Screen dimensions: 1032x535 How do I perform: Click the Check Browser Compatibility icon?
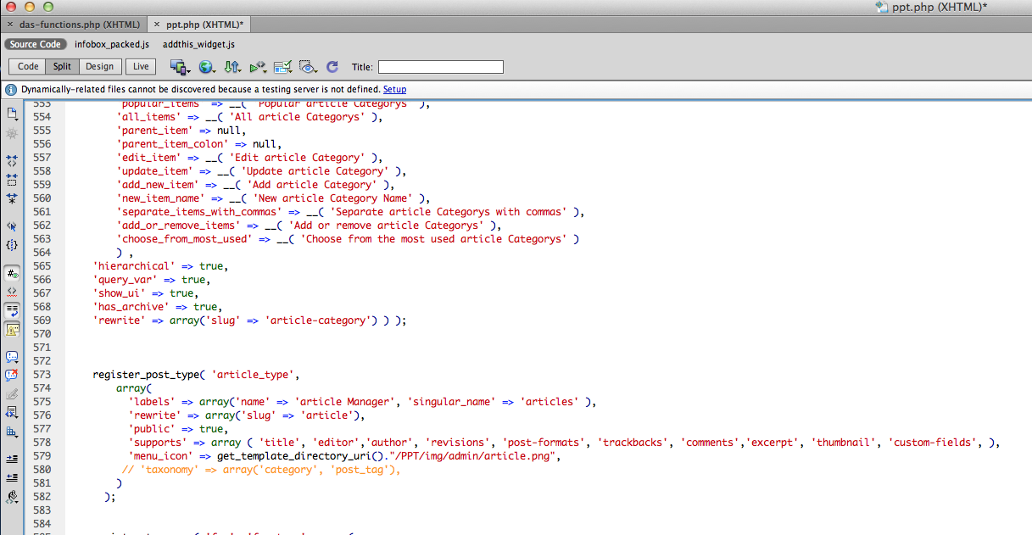tap(283, 67)
